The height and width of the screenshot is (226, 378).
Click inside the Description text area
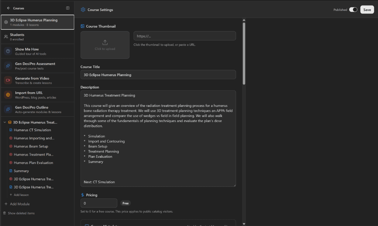click(158, 138)
